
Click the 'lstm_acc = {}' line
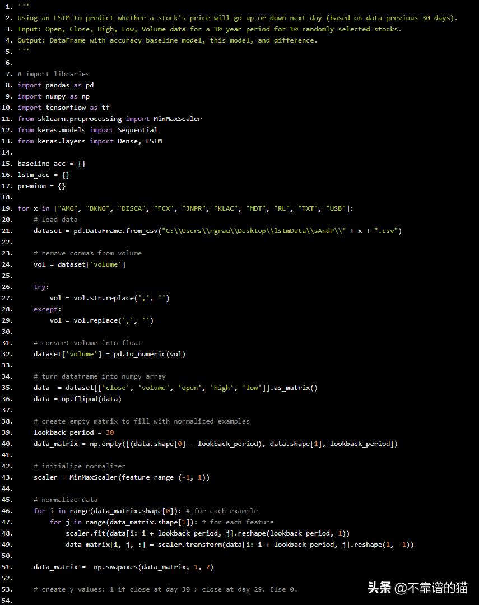pyautogui.click(x=44, y=175)
